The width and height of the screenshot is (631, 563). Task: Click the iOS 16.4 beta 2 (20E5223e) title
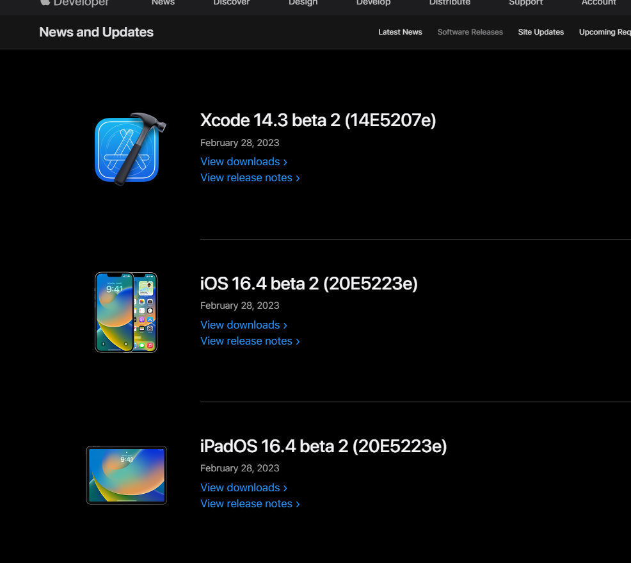[x=308, y=283]
